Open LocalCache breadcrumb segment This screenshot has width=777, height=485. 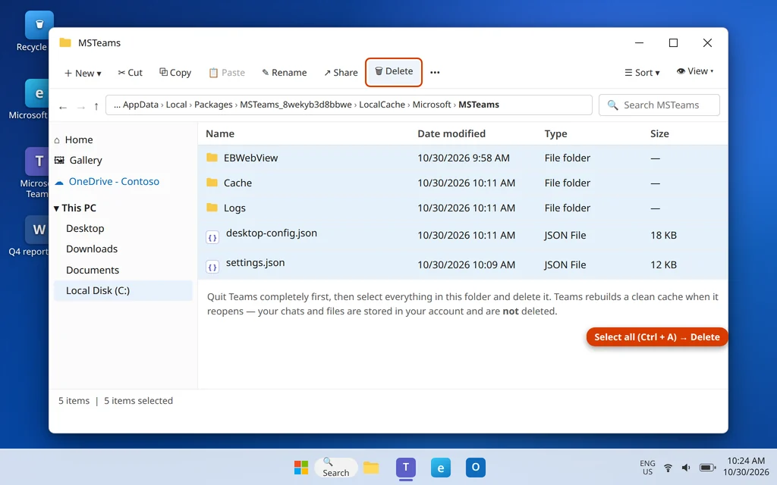click(x=382, y=105)
